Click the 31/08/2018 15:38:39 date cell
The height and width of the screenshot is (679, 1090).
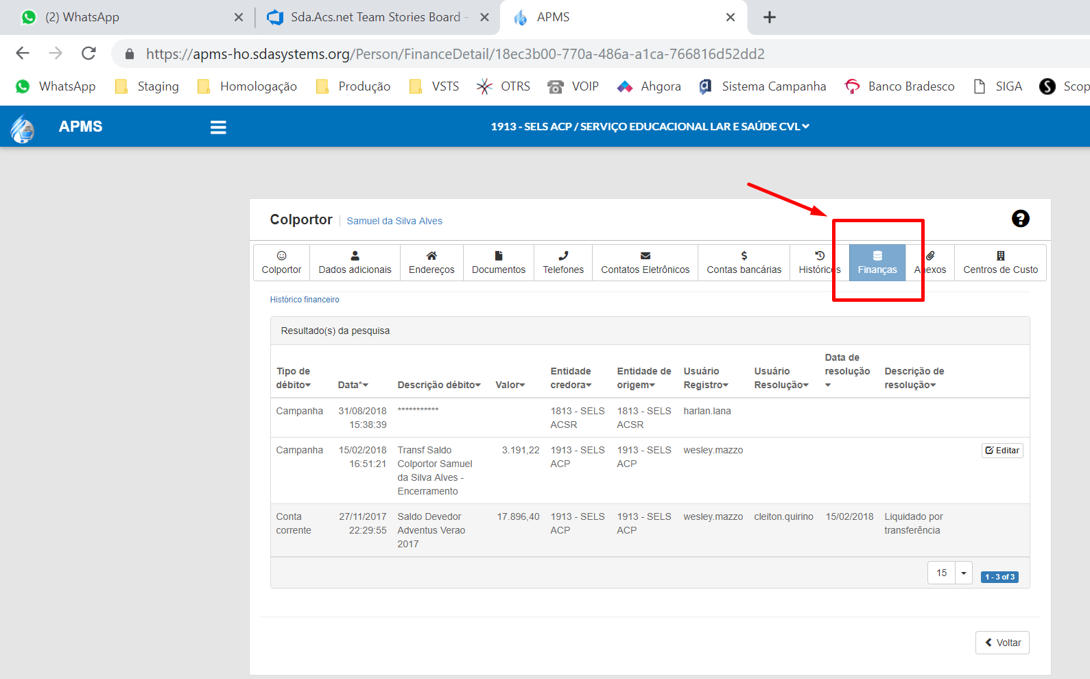pos(362,418)
